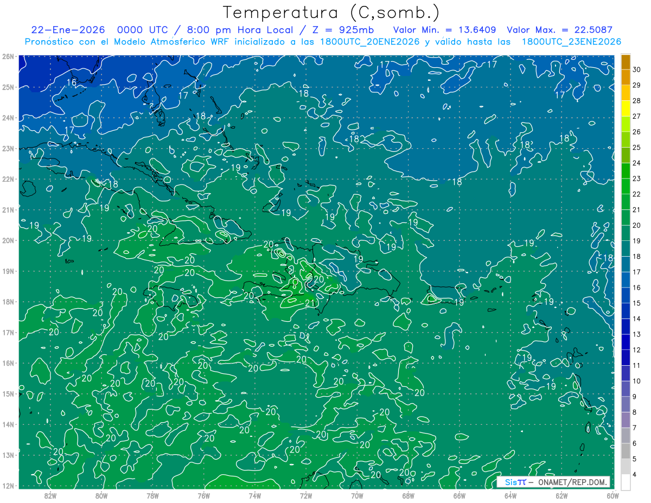Click the "25N" latitude axis label

pyautogui.click(x=8, y=87)
